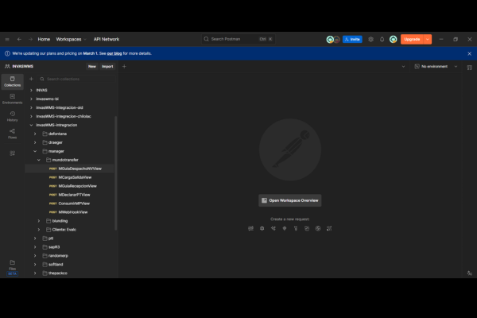The width and height of the screenshot is (477, 318).
Task: Go forward with the right arrow
Action: tap(30, 39)
